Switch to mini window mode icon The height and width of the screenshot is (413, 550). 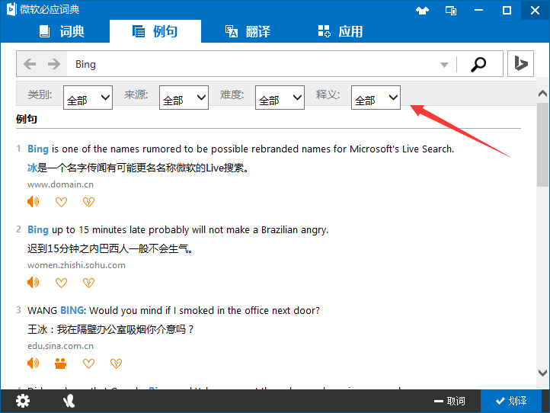click(x=451, y=11)
